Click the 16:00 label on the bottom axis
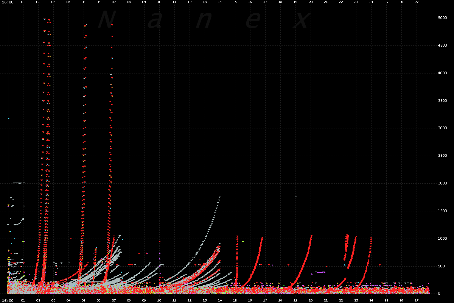Viewport: 454px width, 303px height. (8, 301)
